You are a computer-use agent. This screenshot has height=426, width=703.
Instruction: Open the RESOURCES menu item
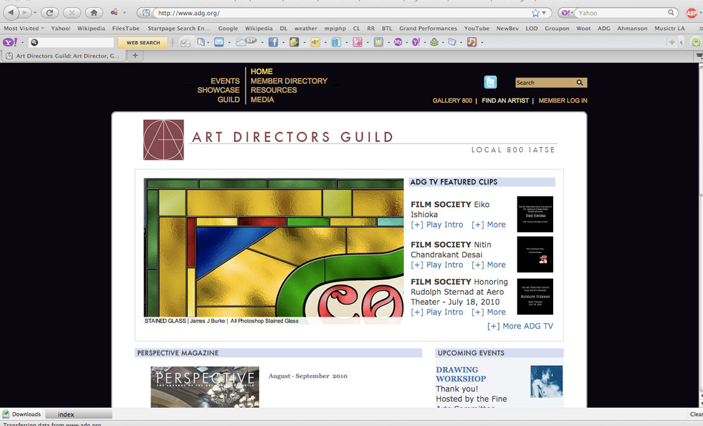[x=273, y=90]
